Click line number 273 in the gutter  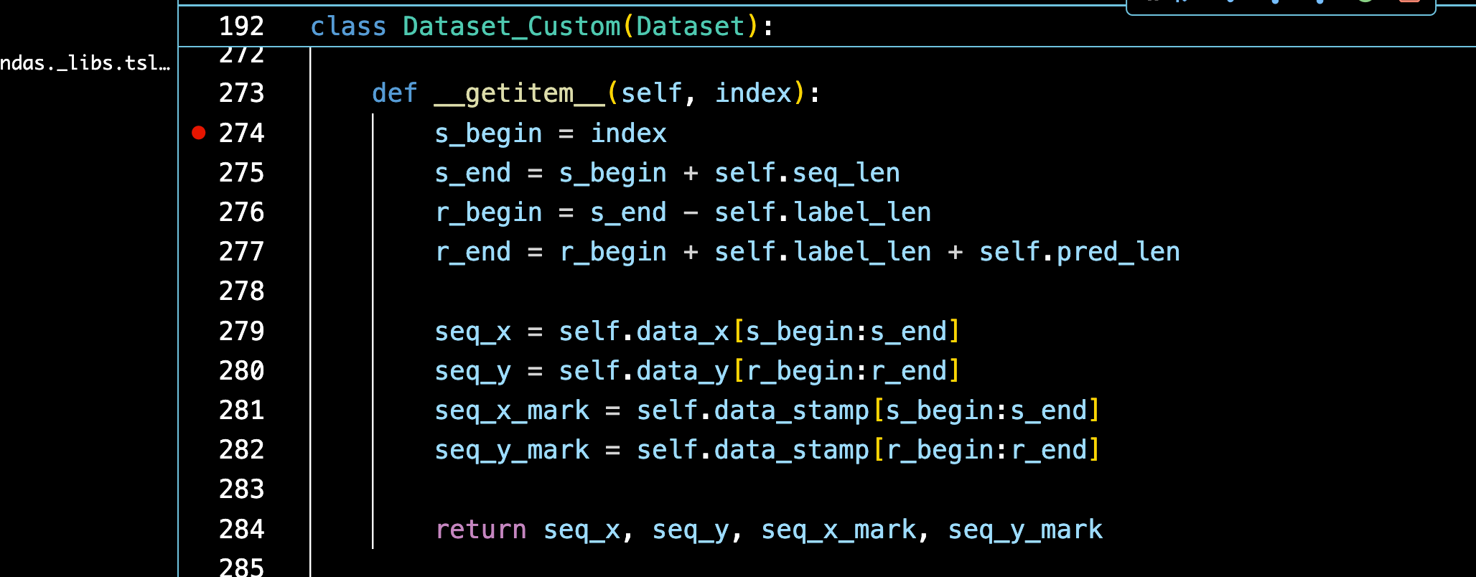coord(241,93)
